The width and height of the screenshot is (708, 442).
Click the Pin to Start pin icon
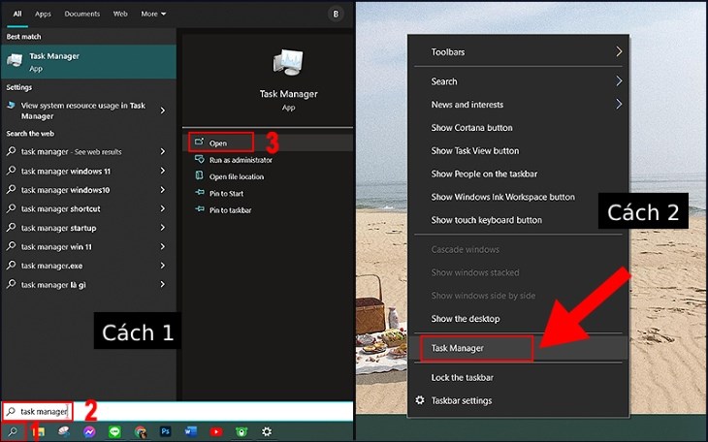point(199,193)
